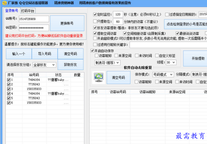Check 访客昵称 below 保存模式

(136, 82)
